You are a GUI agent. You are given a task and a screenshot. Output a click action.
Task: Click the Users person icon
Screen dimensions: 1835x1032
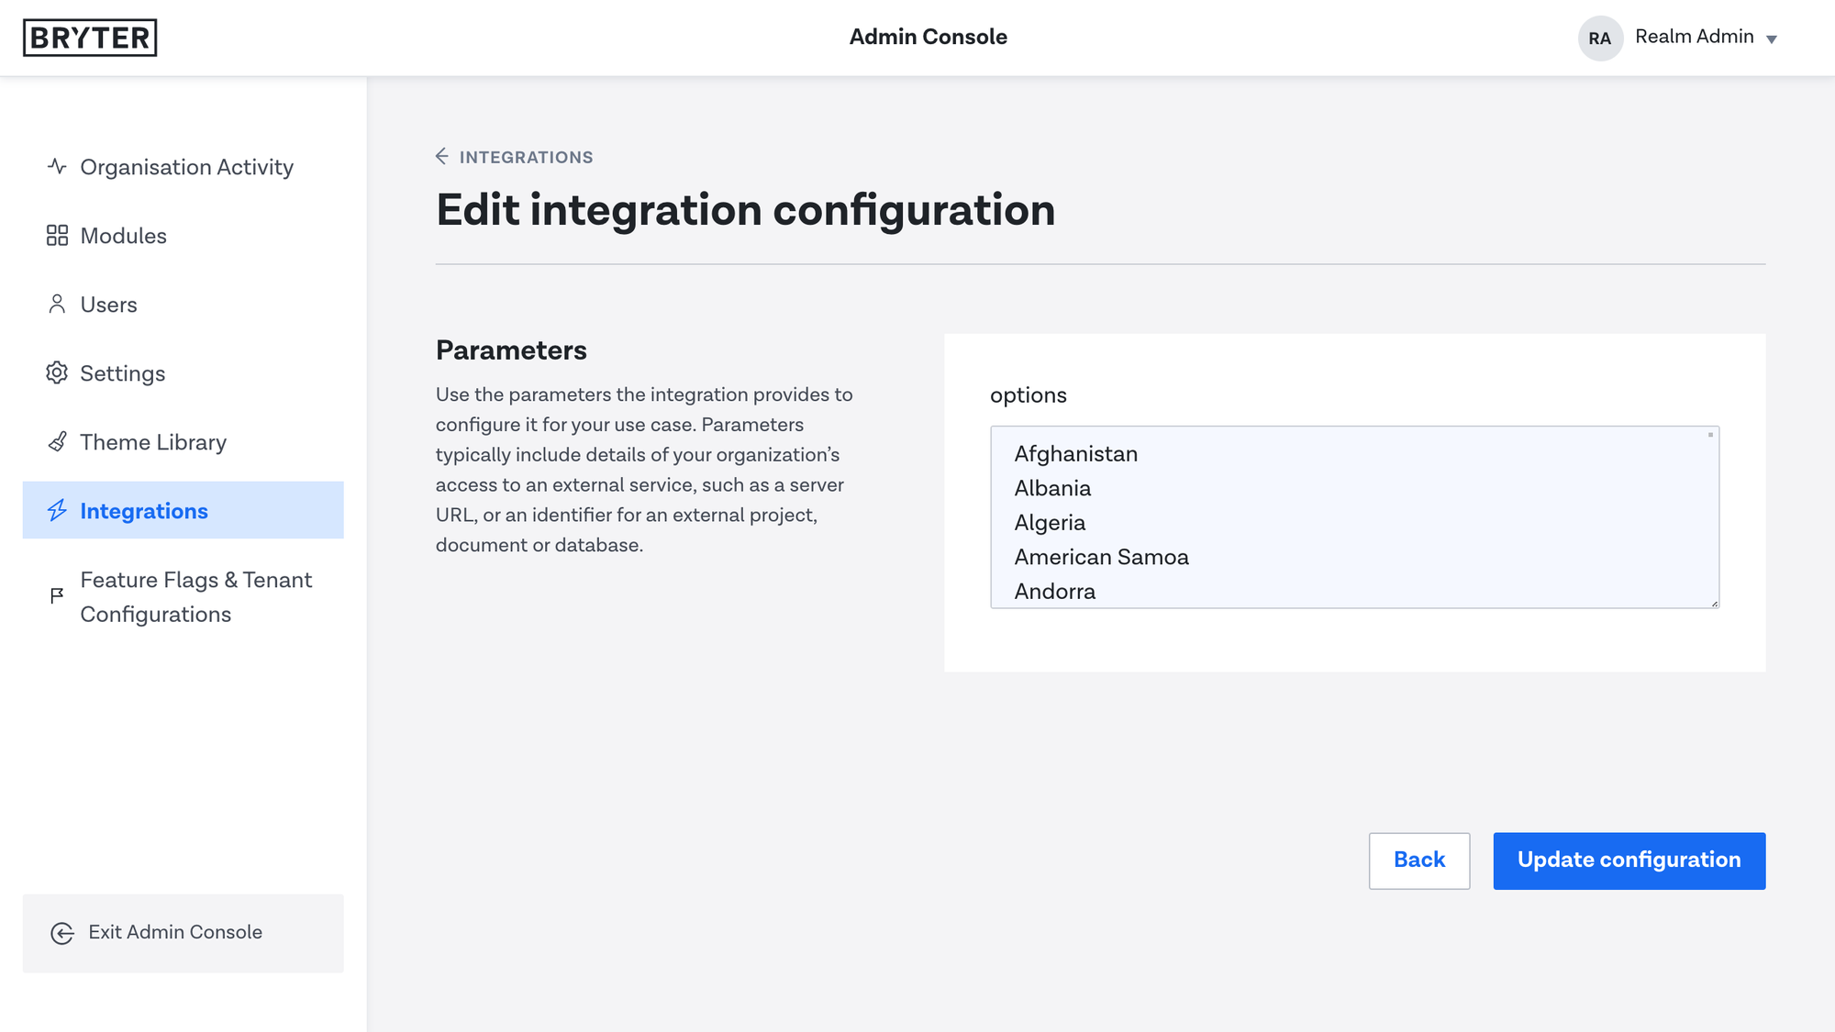click(x=57, y=305)
